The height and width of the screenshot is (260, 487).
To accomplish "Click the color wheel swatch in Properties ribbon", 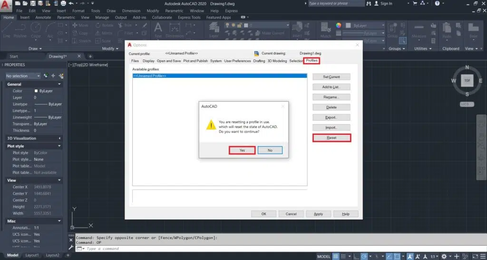I will tap(339, 26).
